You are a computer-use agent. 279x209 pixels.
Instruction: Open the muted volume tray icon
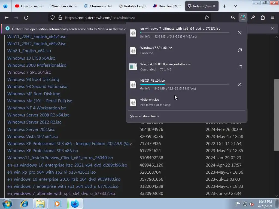click(251, 204)
